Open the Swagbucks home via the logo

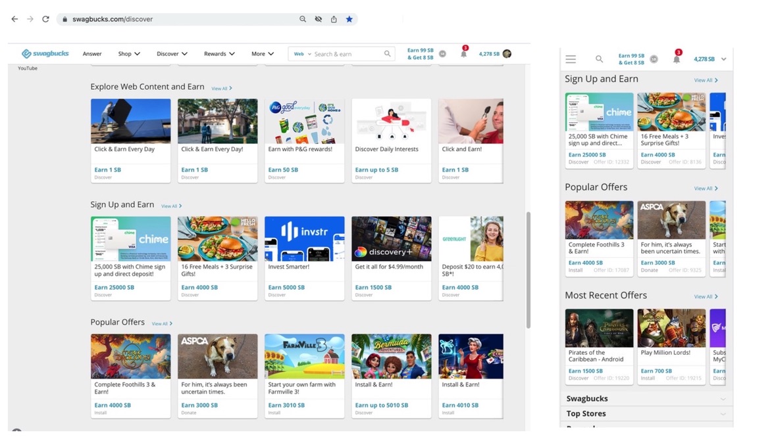click(44, 53)
